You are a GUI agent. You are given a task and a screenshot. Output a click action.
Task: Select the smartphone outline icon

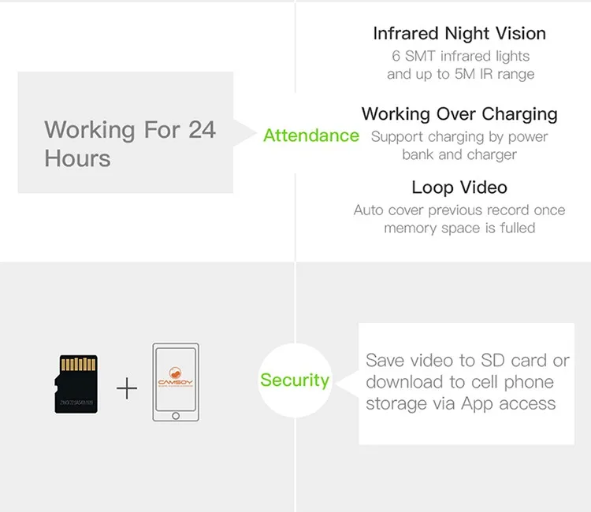pyautogui.click(x=176, y=382)
